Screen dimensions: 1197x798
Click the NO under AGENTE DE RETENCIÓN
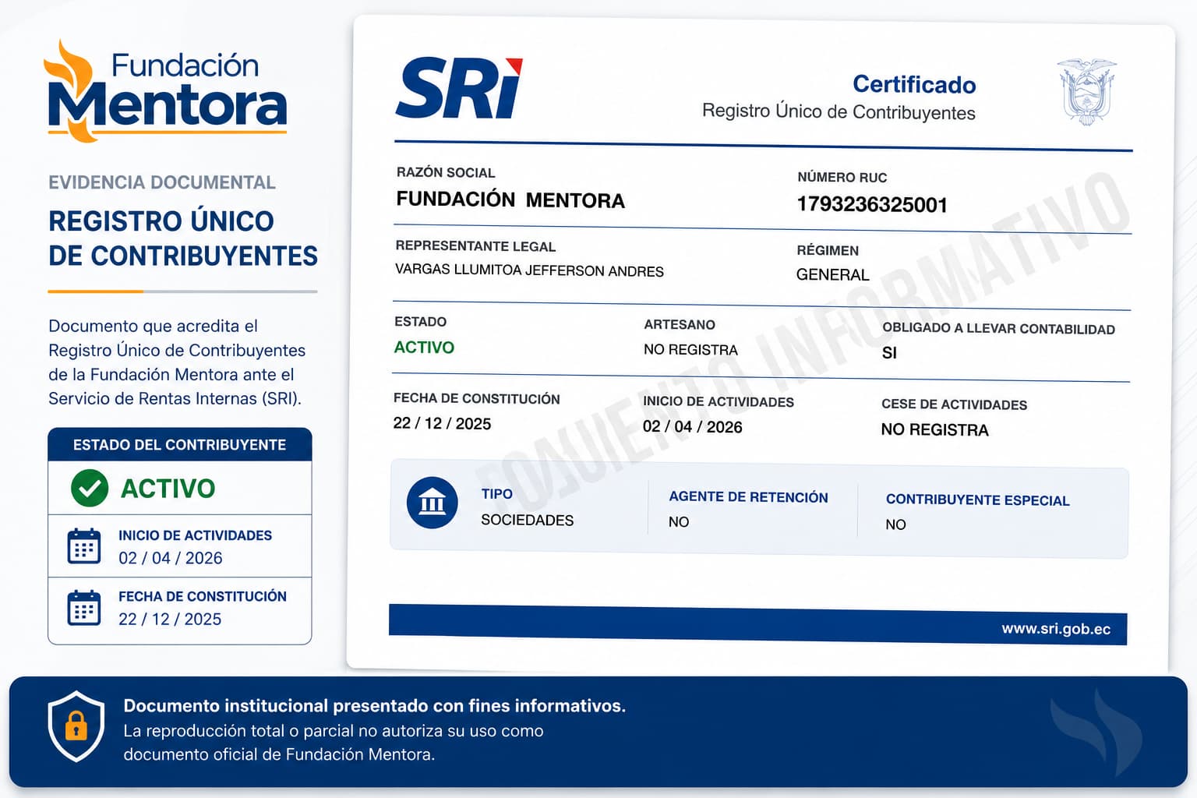click(x=679, y=522)
